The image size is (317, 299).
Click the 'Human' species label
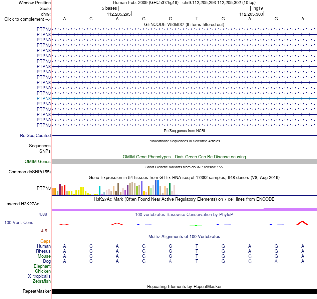(44, 246)
